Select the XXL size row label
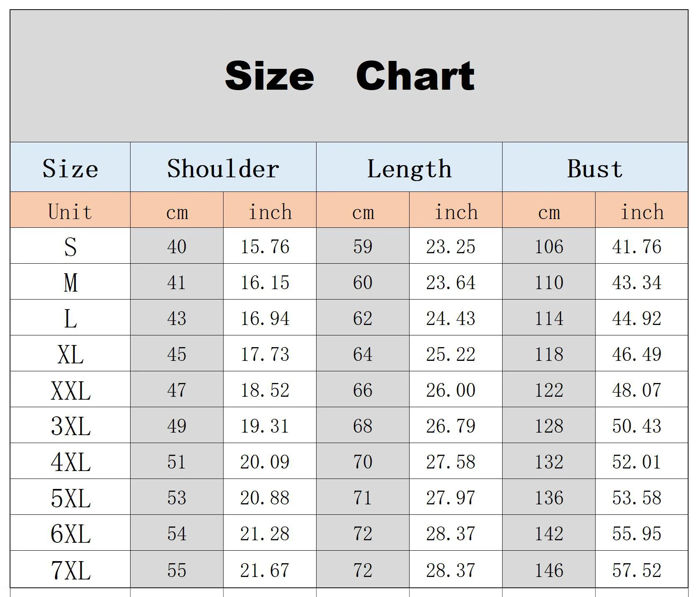This screenshot has width=699, height=597. point(70,391)
